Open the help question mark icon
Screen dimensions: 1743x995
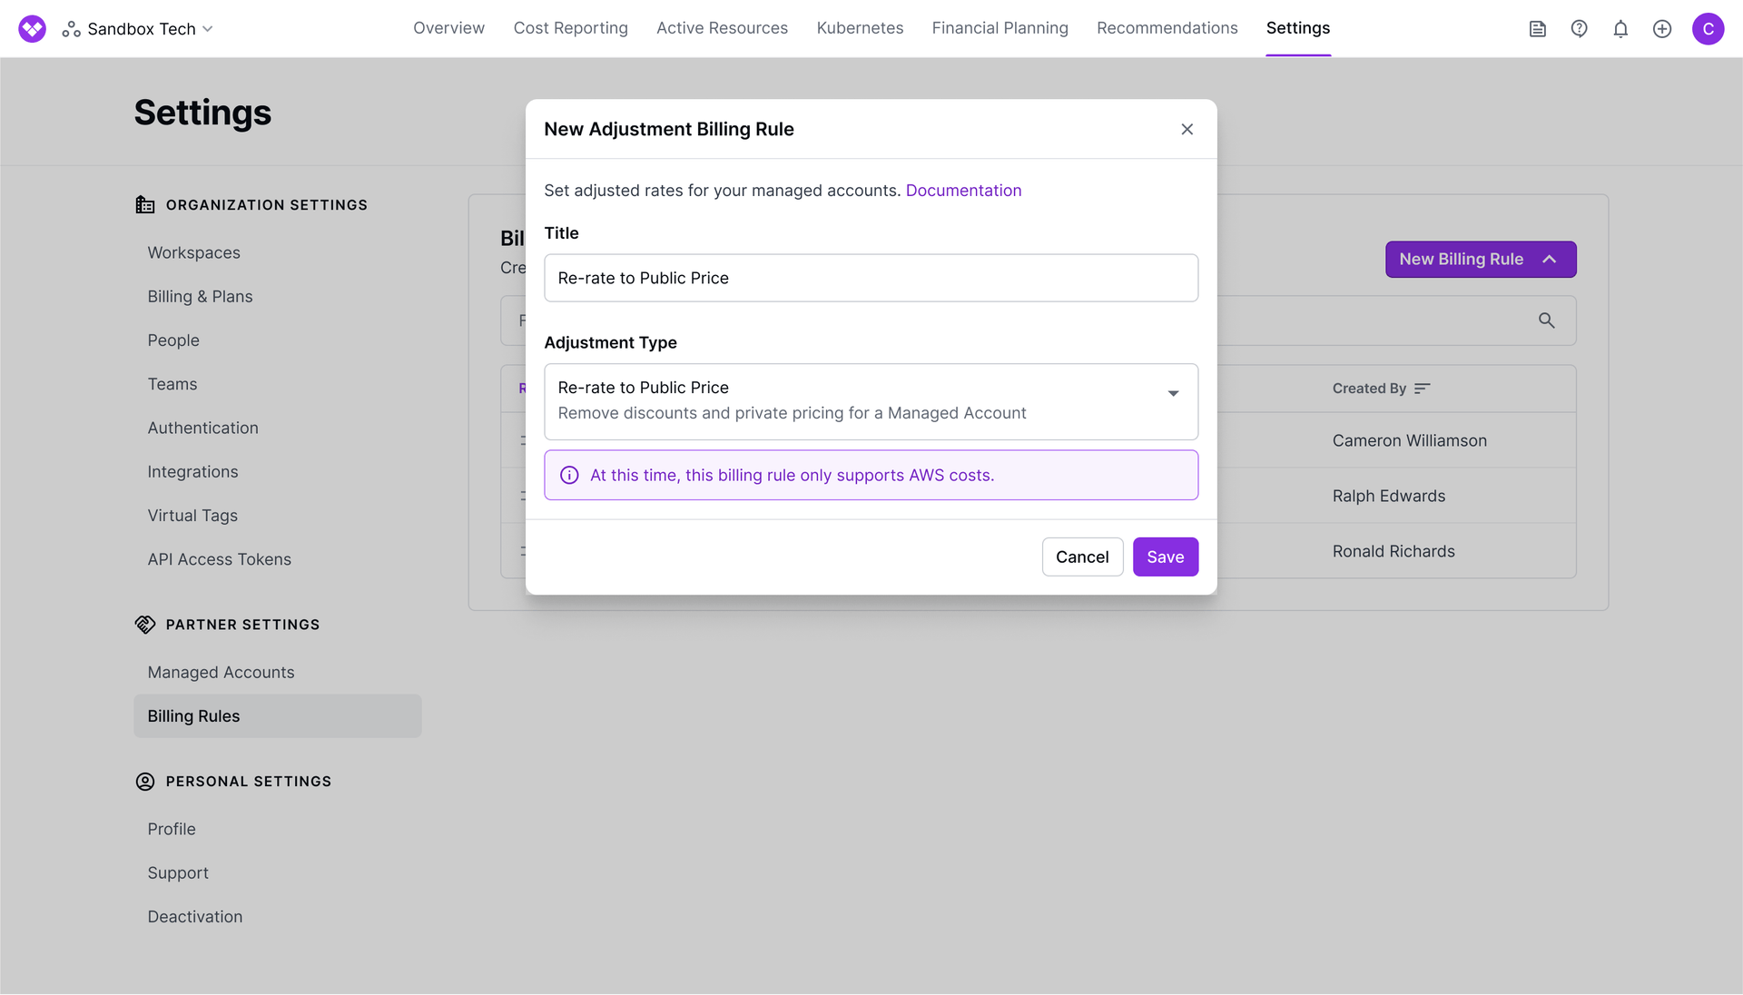click(x=1579, y=29)
